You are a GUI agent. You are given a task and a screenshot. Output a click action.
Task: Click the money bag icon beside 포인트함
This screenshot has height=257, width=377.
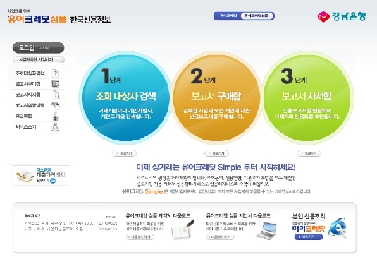pyautogui.click(x=55, y=116)
